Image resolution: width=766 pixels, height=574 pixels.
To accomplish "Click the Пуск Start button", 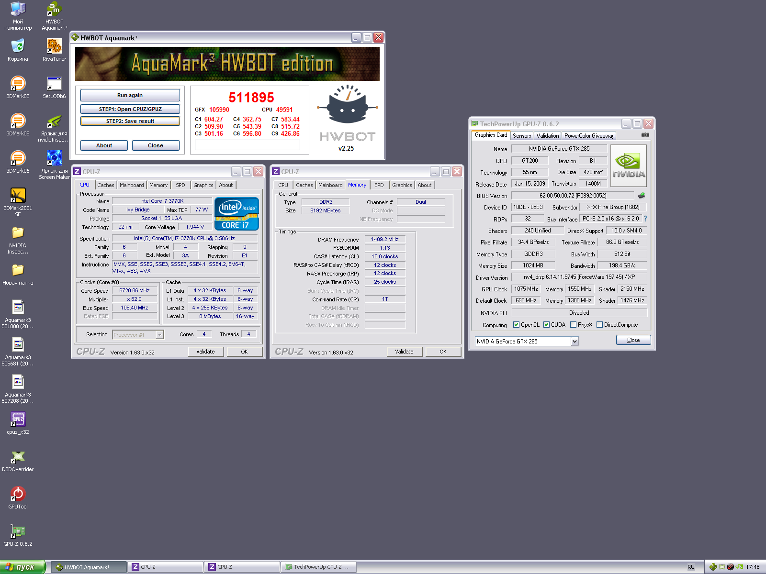I will [x=23, y=567].
